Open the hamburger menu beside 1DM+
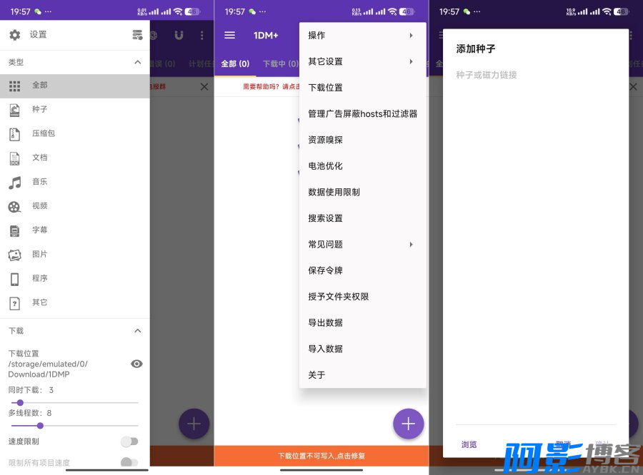 pos(229,35)
